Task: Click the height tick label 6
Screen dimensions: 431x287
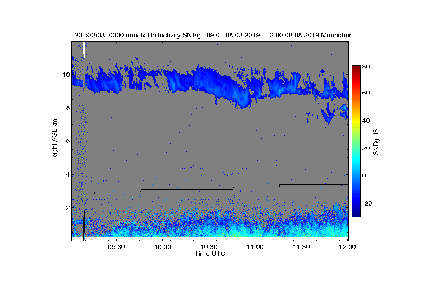Action: pos(68,141)
